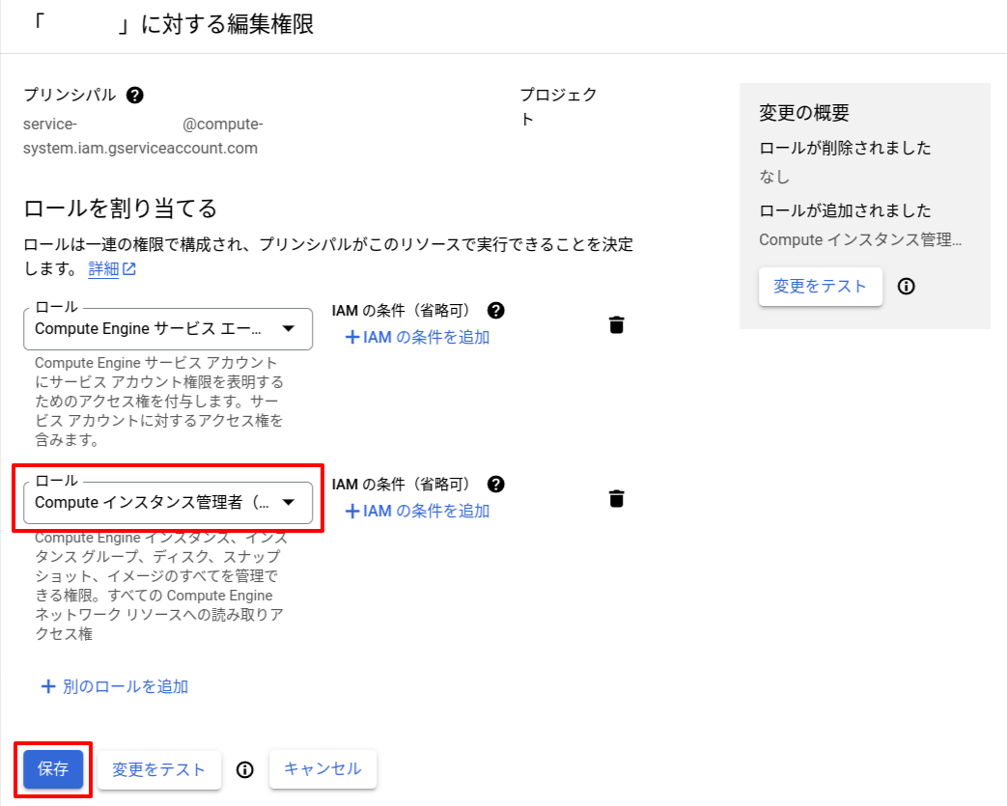Click 別のロールを追加 to add another role
Screen dimensions: 1007x806
[115, 686]
